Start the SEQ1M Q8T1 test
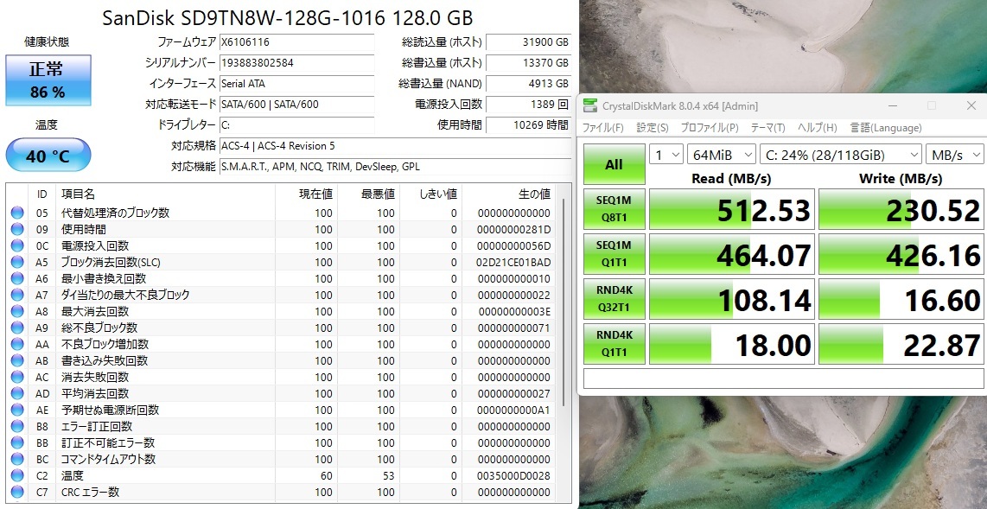 click(x=614, y=209)
